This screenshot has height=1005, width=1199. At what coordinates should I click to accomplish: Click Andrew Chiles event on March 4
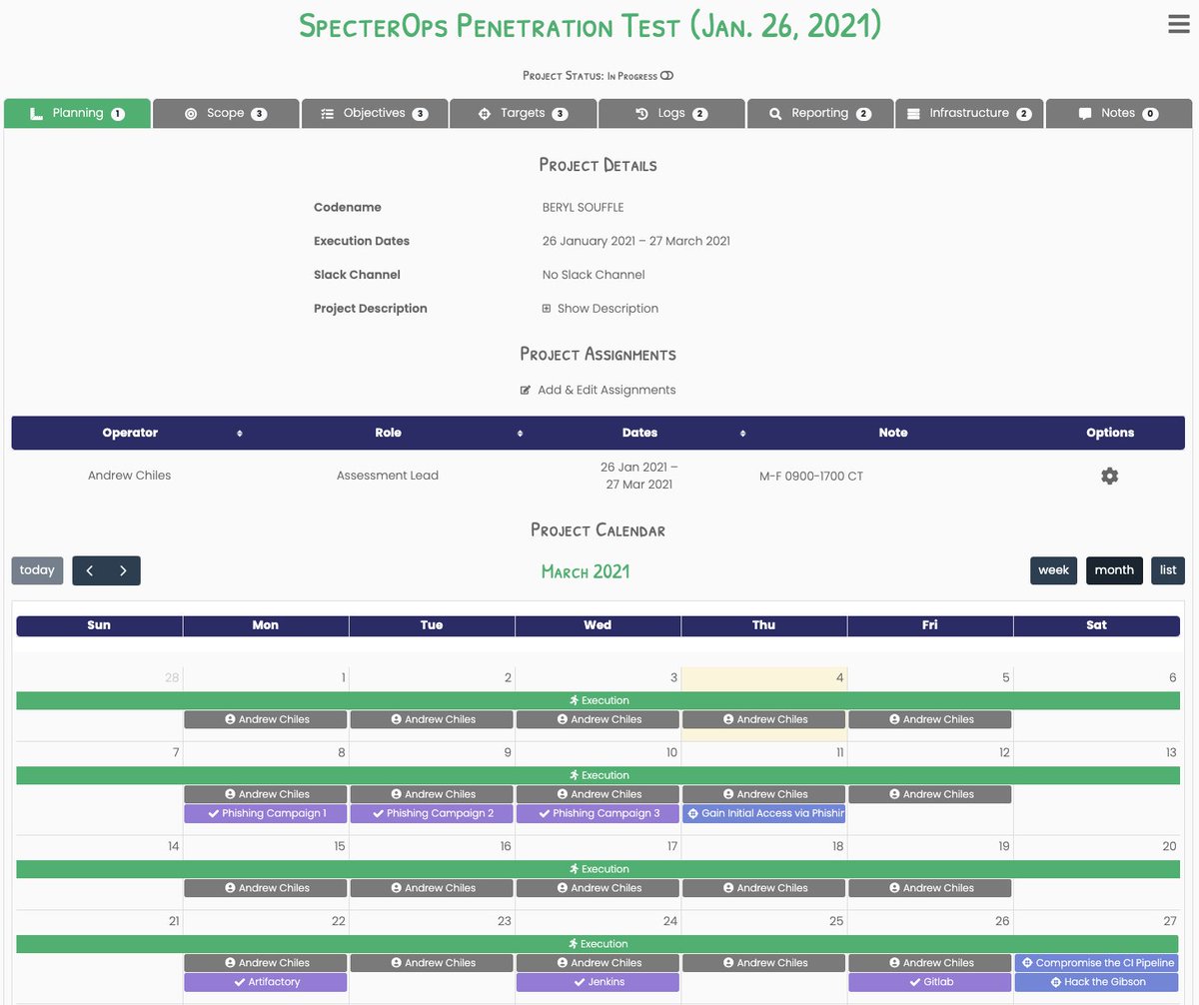click(764, 719)
